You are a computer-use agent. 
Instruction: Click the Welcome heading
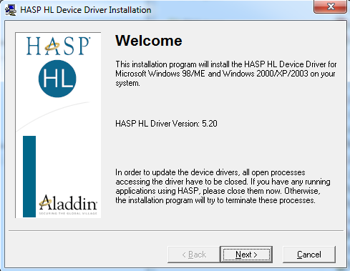[149, 41]
